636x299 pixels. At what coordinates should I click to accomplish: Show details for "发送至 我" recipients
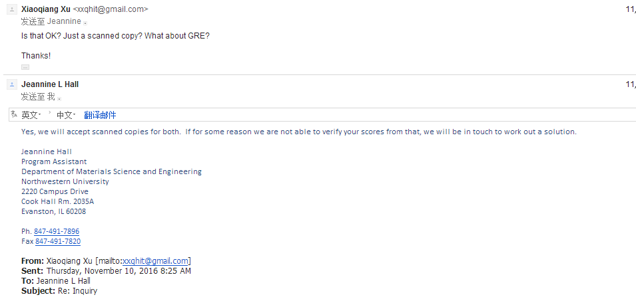coord(59,98)
